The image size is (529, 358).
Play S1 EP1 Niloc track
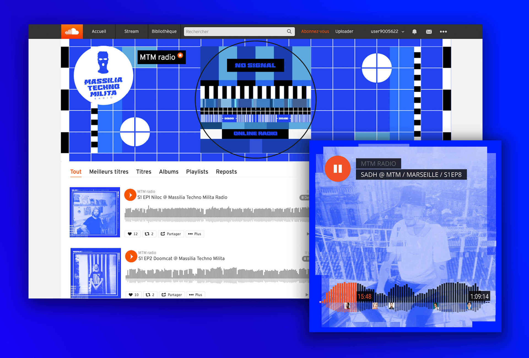pos(130,195)
